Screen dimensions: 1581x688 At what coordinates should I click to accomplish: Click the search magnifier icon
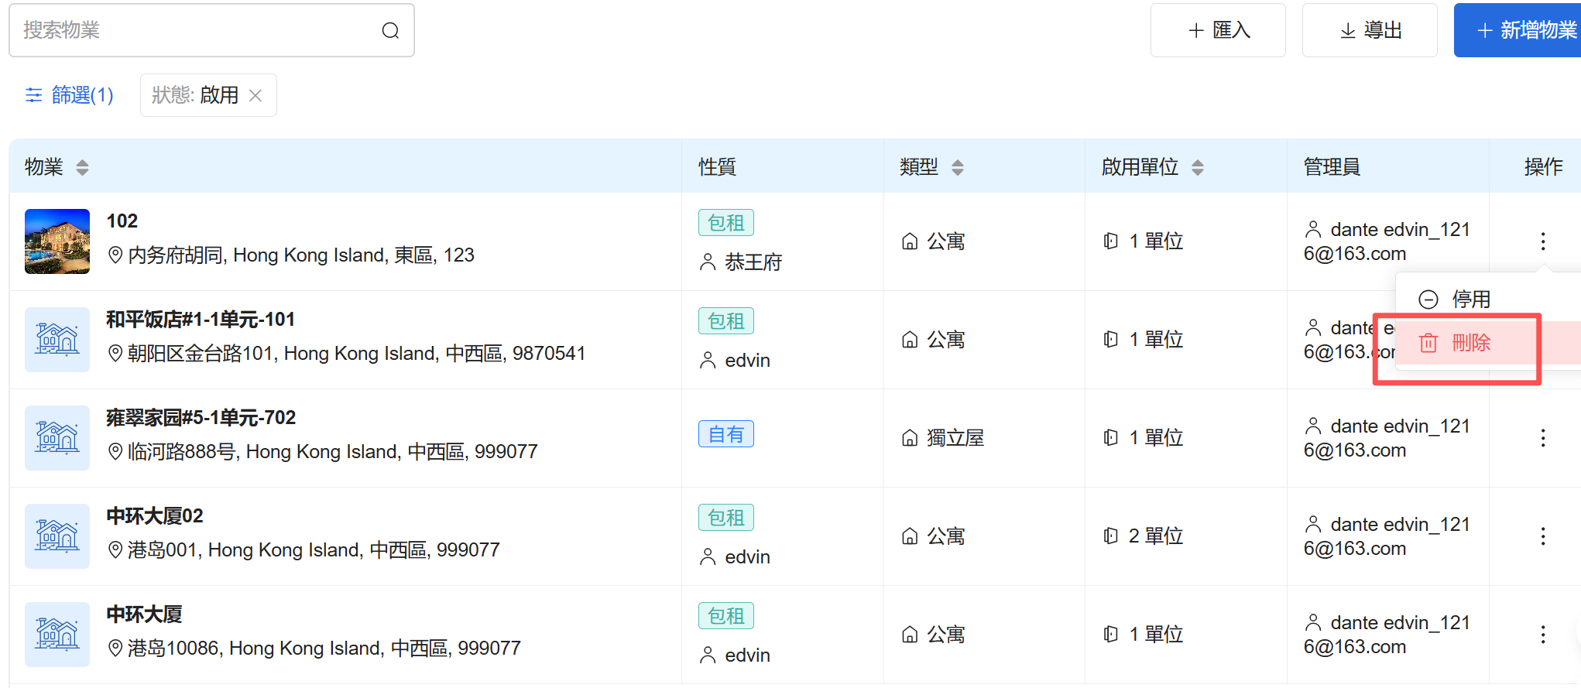point(390,31)
